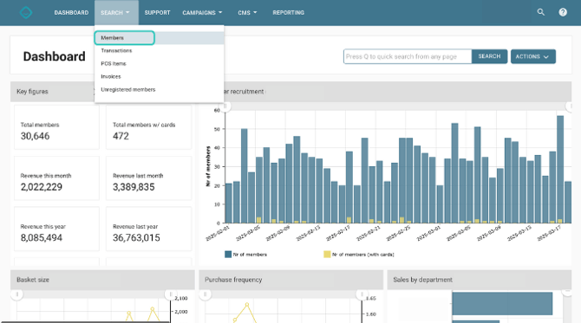Go to the Reporting page

point(288,13)
